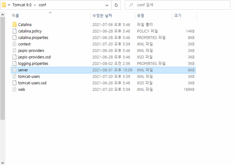Click the scrollbar down arrow
The width and height of the screenshot is (234, 165).
coord(3,163)
